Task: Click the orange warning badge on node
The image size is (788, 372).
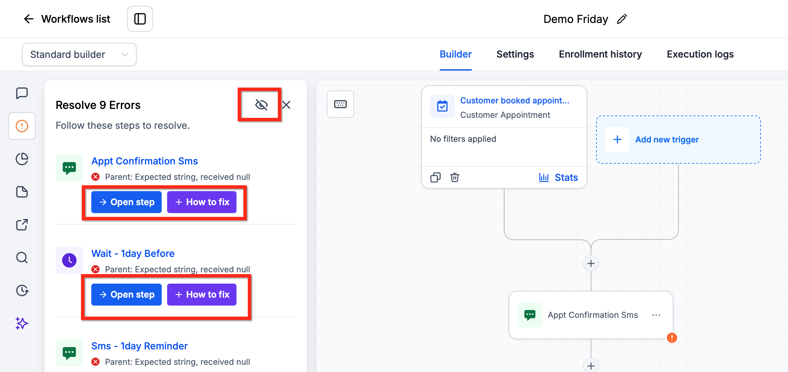Action: [672, 338]
